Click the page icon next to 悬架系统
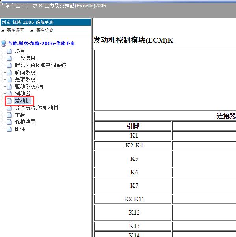Viewport: 236px width, 237px height. coord(9,79)
